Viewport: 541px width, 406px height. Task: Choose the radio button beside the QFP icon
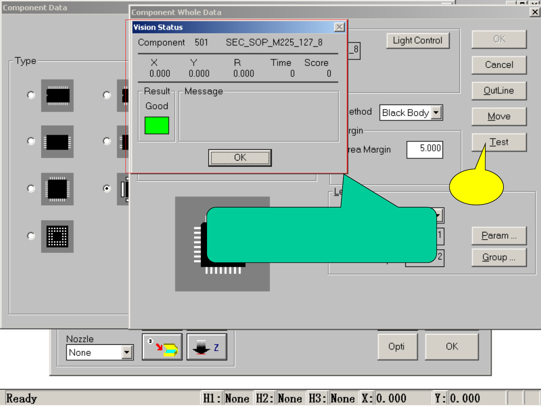(31, 188)
